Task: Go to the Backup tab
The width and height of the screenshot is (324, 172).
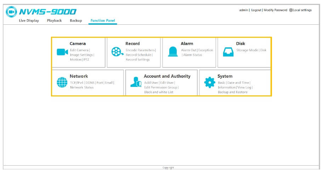Action: pos(76,20)
